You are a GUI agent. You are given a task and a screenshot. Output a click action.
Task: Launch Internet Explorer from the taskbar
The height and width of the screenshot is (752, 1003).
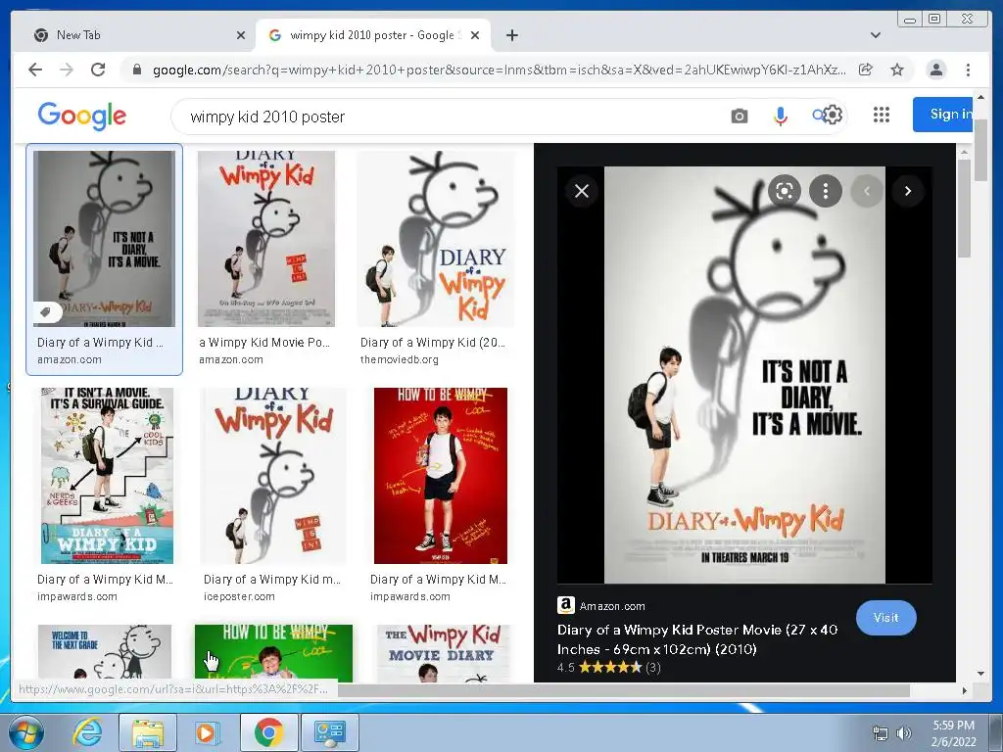coord(86,732)
